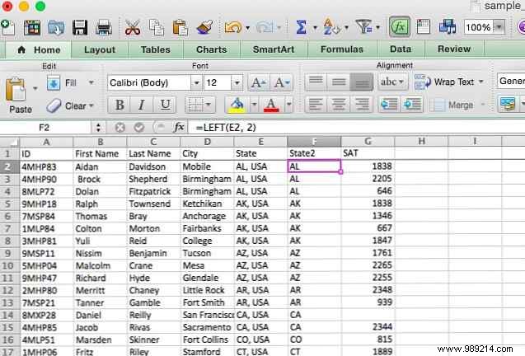Click the formula bar =LEFT(E2, 2)
525x356 pixels.
pyautogui.click(x=357, y=128)
